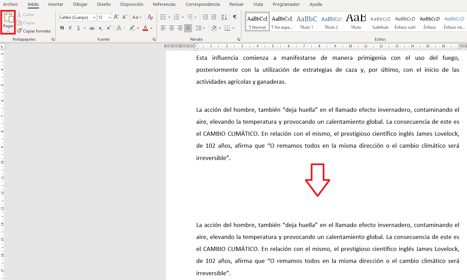Apply red font color A button
467x280 pixels.
tap(145, 28)
